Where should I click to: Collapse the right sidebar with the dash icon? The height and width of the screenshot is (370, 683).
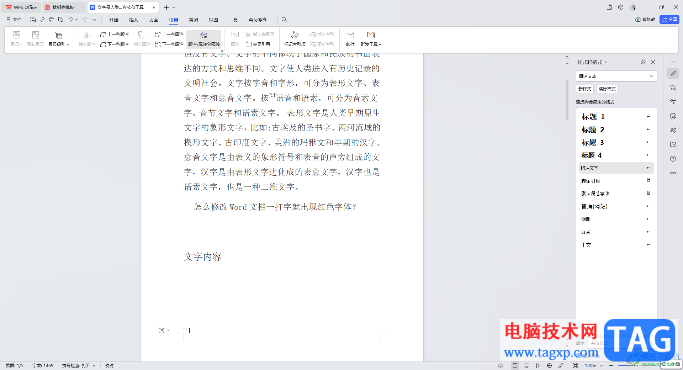click(673, 62)
